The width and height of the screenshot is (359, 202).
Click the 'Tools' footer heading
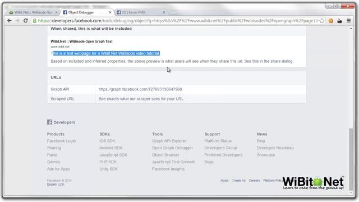point(157,134)
